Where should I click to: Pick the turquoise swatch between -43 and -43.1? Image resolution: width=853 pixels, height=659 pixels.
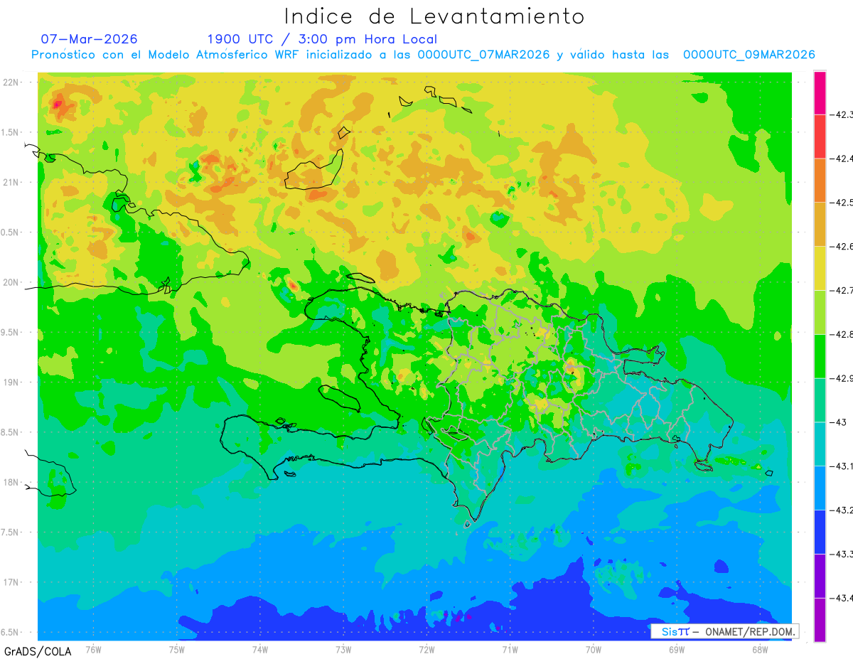[x=820, y=444]
